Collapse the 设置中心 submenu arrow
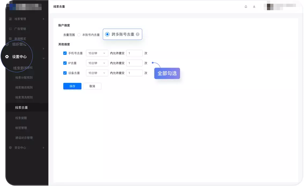This screenshot has width=304, height=186. (43, 58)
